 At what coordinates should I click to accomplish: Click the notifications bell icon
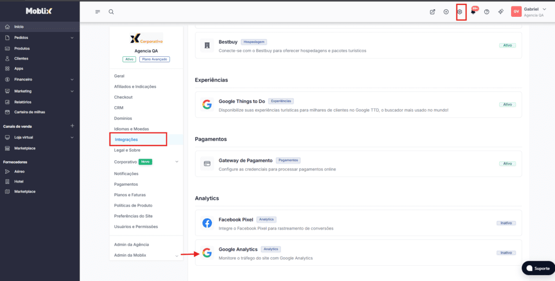tap(473, 12)
